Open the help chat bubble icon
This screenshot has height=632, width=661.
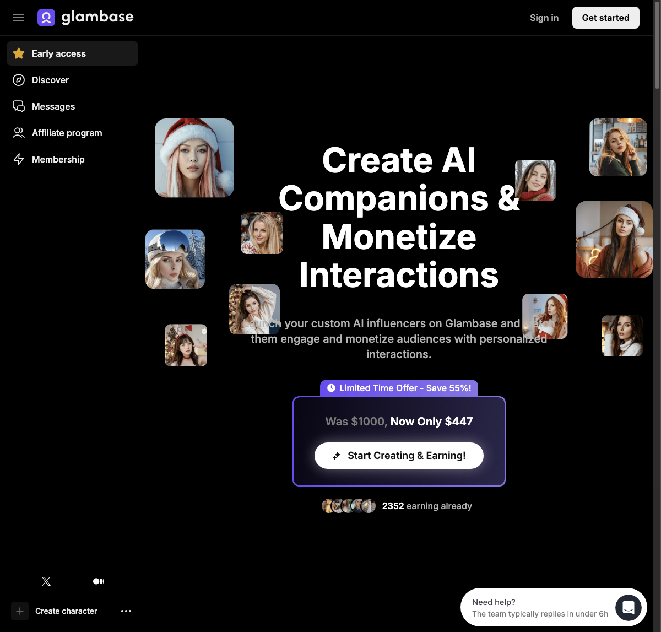coord(628,608)
